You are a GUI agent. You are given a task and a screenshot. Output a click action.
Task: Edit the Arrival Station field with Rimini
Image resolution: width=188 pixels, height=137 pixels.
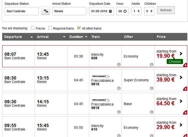(69, 11)
